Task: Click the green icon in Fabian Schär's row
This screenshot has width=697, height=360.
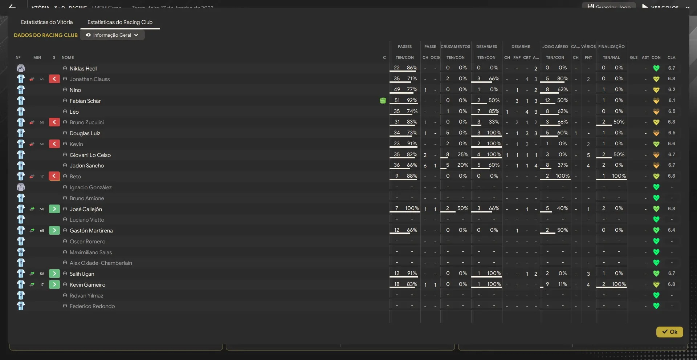Action: pos(383,101)
